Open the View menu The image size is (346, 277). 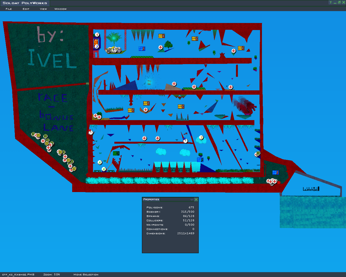43,9
